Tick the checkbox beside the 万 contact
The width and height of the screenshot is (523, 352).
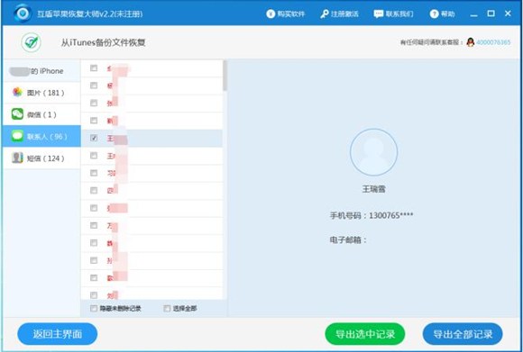94,225
